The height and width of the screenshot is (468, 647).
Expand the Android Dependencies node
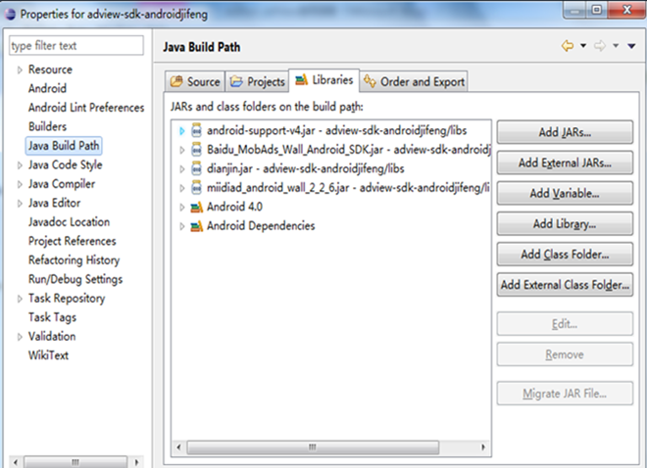point(181,225)
